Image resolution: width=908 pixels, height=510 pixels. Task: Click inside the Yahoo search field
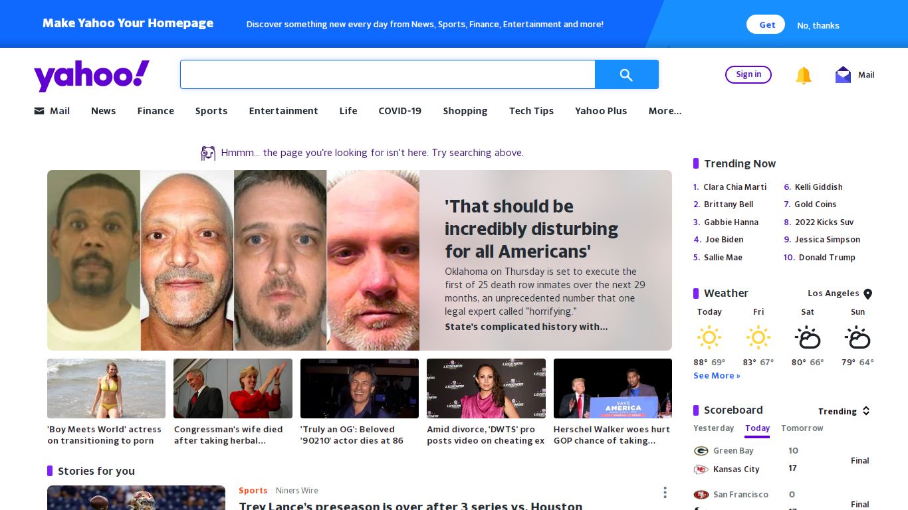(x=388, y=74)
